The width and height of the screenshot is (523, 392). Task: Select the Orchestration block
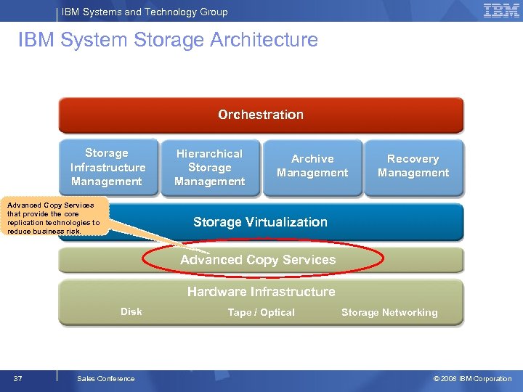261,115
